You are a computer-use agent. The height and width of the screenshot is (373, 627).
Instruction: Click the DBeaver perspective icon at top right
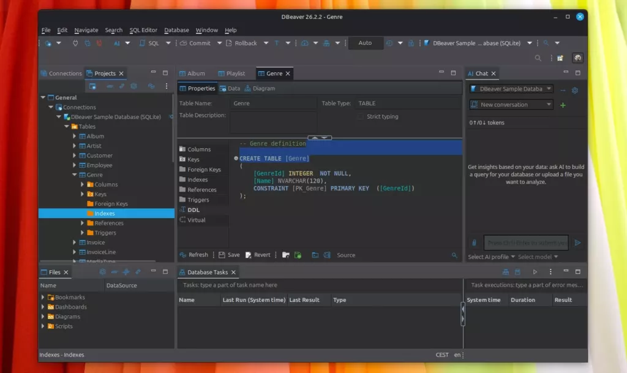point(577,58)
